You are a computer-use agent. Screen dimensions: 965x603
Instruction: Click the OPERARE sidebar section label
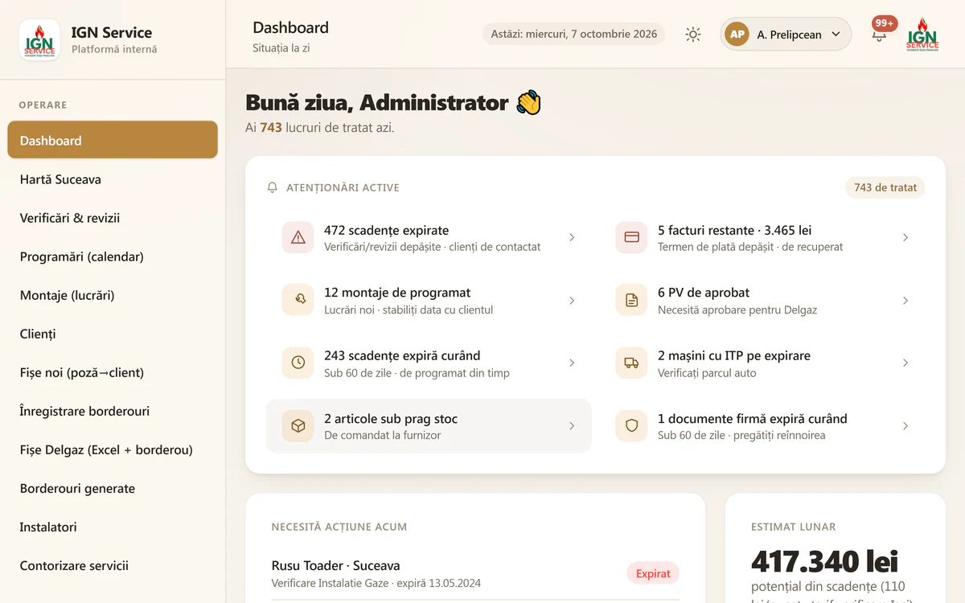pos(43,105)
